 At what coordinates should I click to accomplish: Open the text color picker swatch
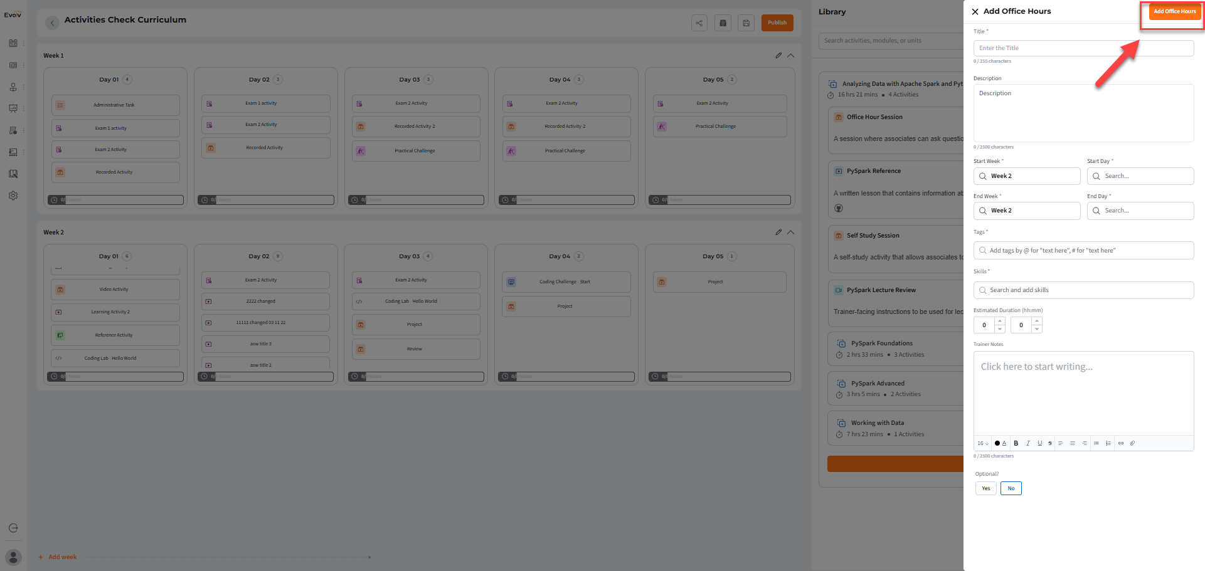[x=997, y=443]
